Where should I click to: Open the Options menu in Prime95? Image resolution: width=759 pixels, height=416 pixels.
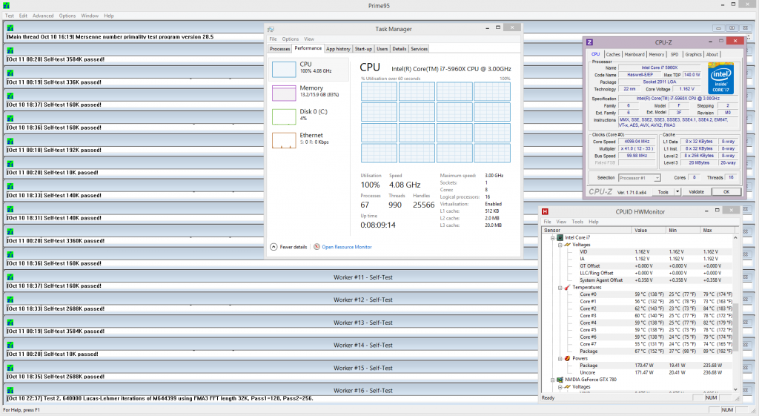pyautogui.click(x=67, y=16)
